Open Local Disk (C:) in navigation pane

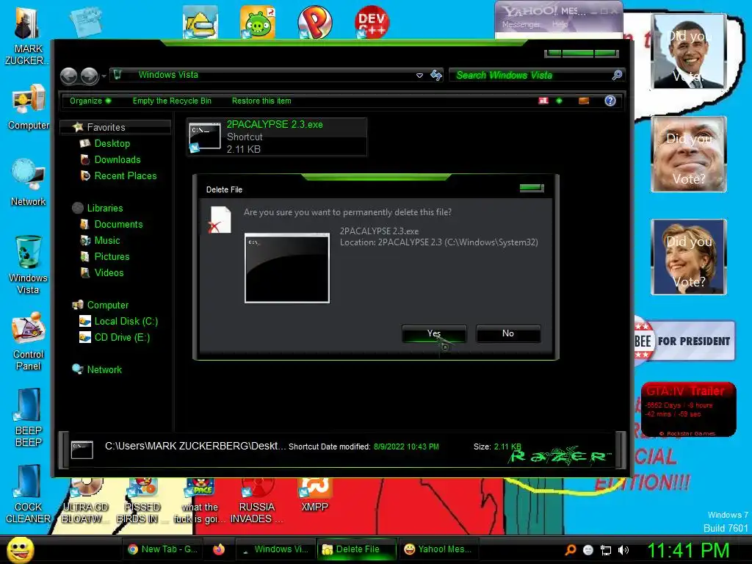click(x=126, y=322)
